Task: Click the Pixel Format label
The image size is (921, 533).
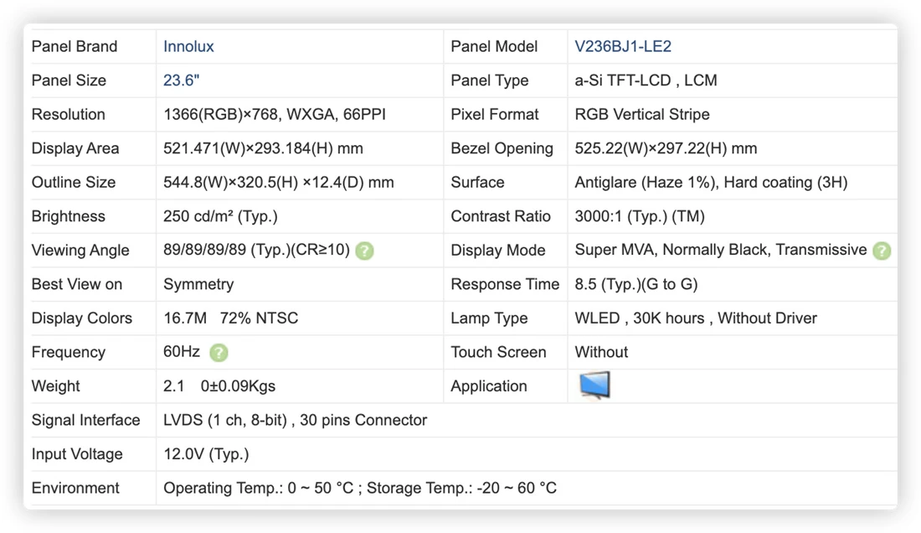Action: tap(495, 114)
